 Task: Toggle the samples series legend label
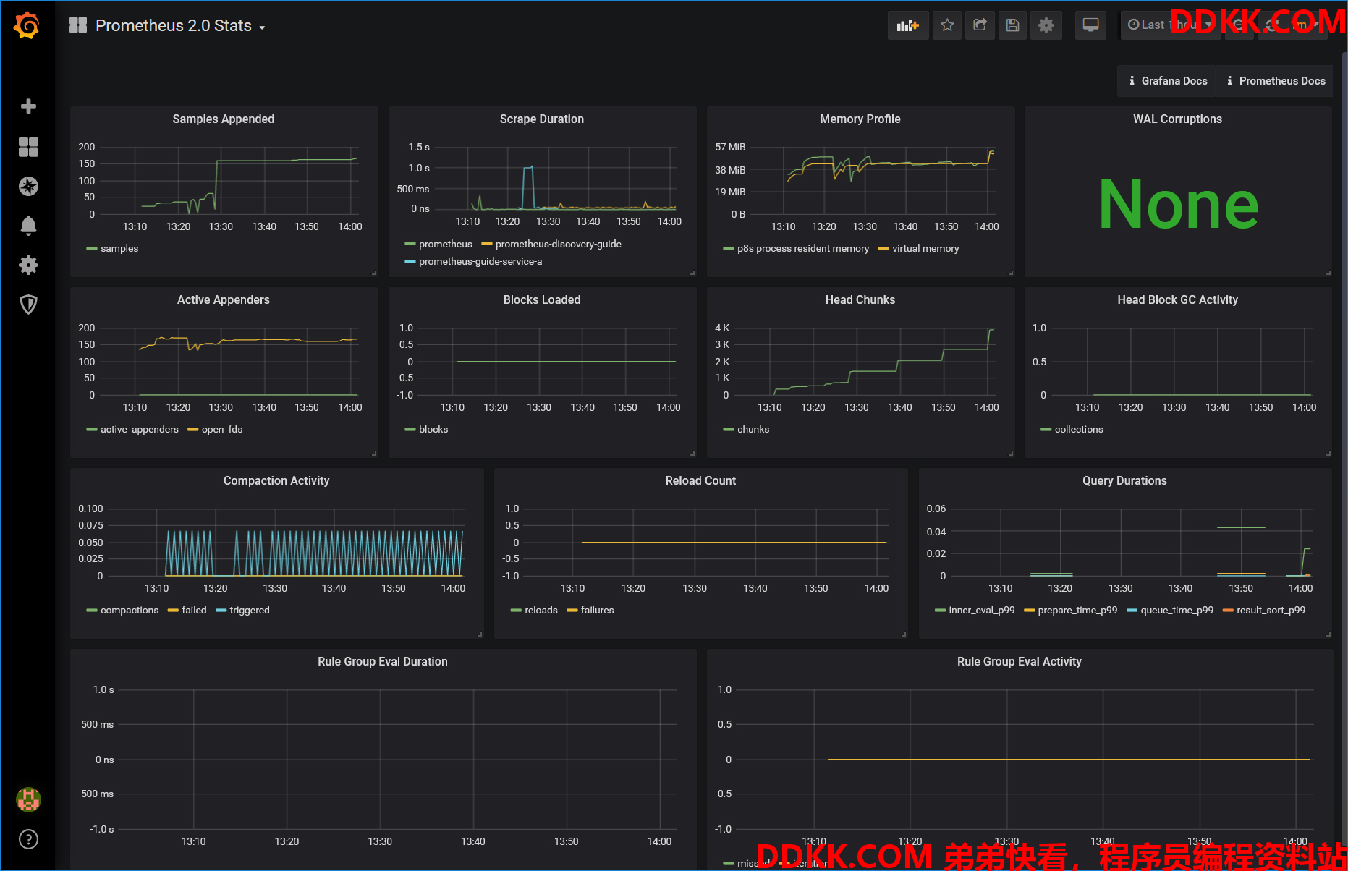click(119, 248)
